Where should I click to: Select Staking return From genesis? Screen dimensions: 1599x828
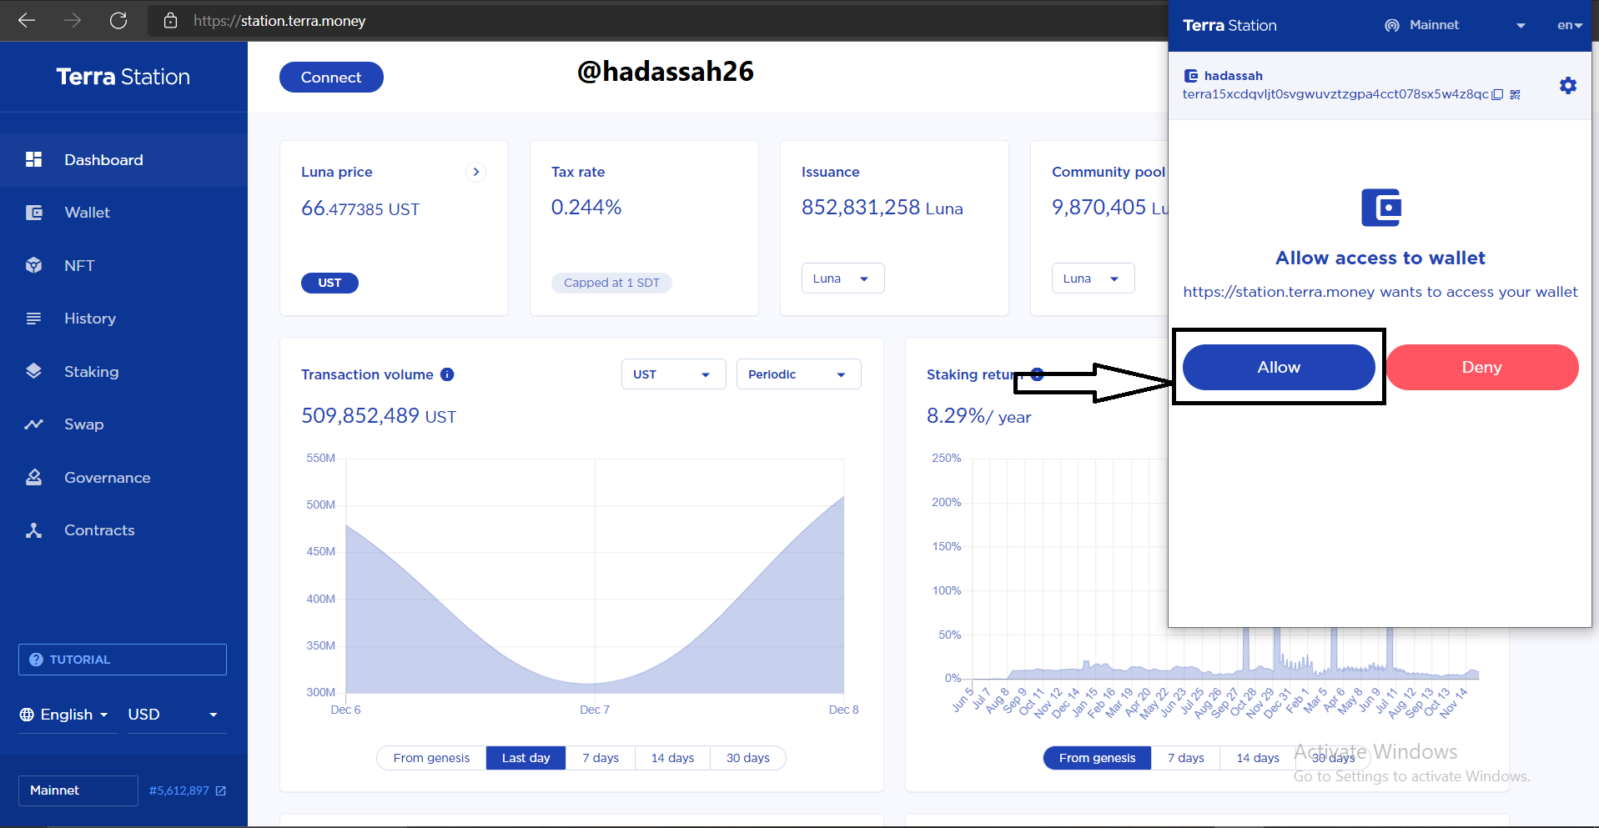1098,758
